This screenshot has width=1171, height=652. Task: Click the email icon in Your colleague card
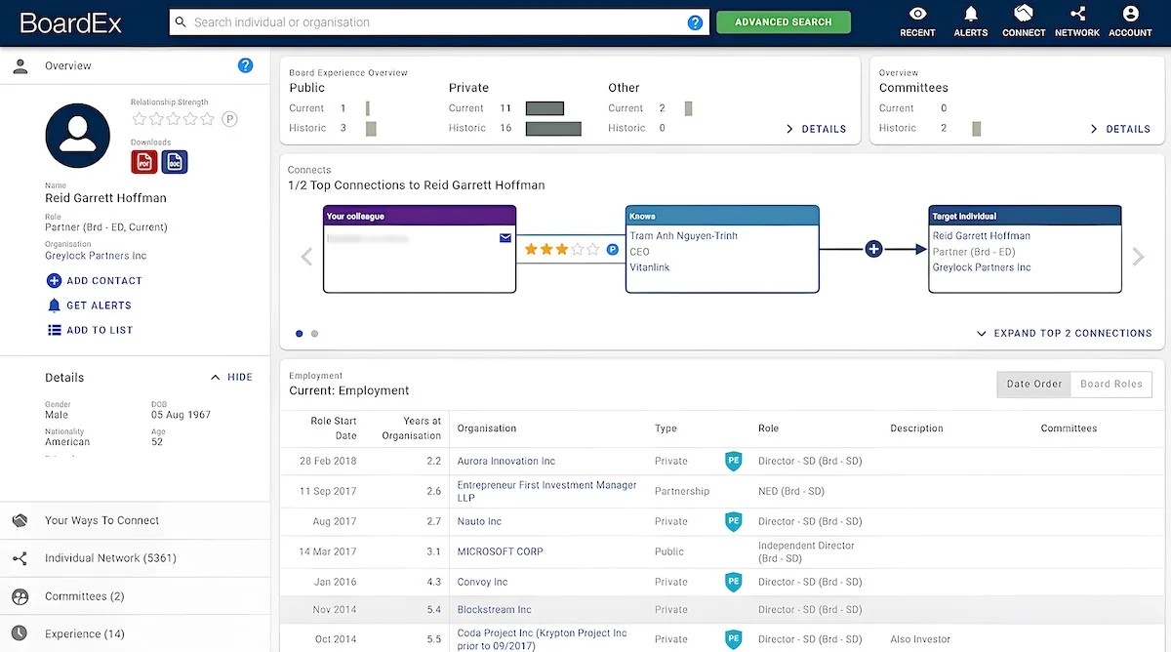click(x=505, y=237)
